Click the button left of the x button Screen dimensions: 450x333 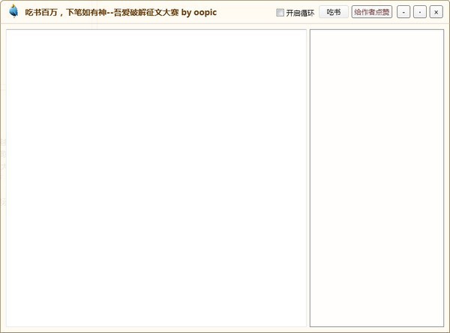click(x=420, y=12)
